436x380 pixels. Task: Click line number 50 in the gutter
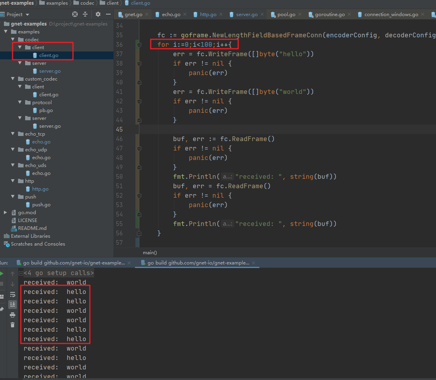click(x=119, y=176)
